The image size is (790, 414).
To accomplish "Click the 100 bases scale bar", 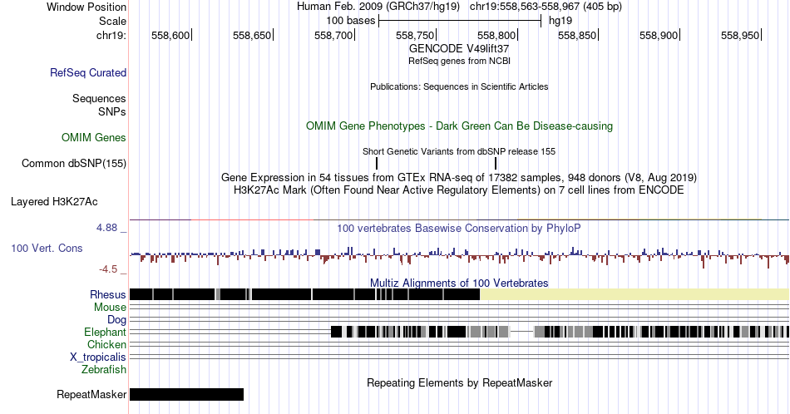I will 460,21.
